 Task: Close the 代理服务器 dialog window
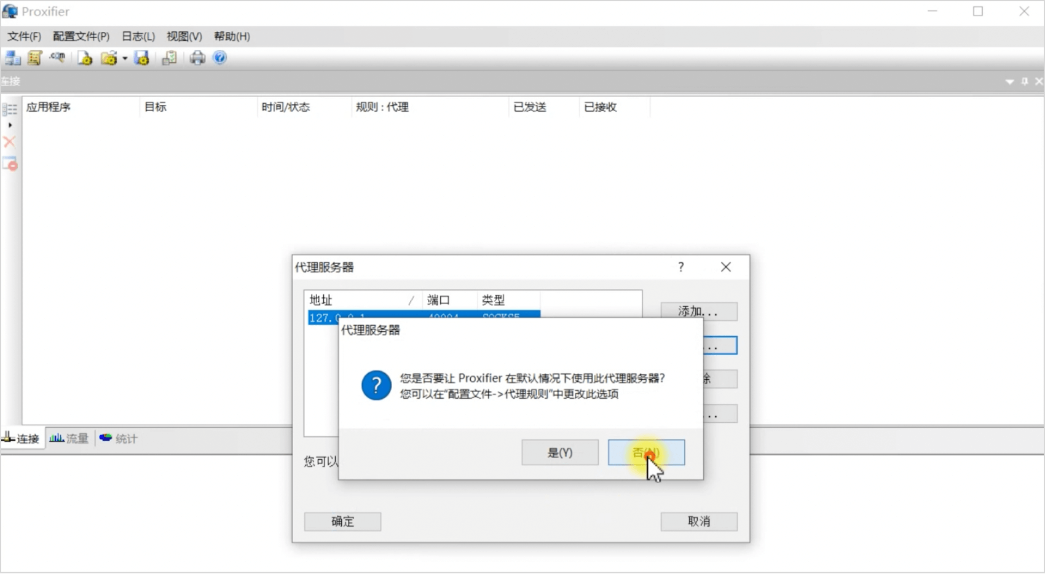726,267
